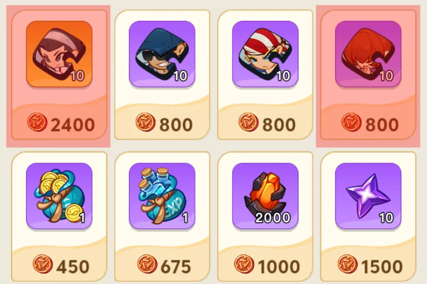The width and height of the screenshot is (427, 284).
Task: Select the blue hooded sunglasses hero shard icon
Action: pyautogui.click(x=162, y=54)
